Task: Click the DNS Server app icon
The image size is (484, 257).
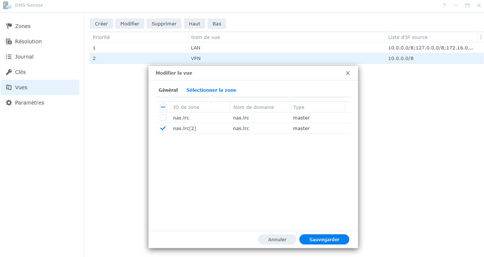Action: pos(7,5)
